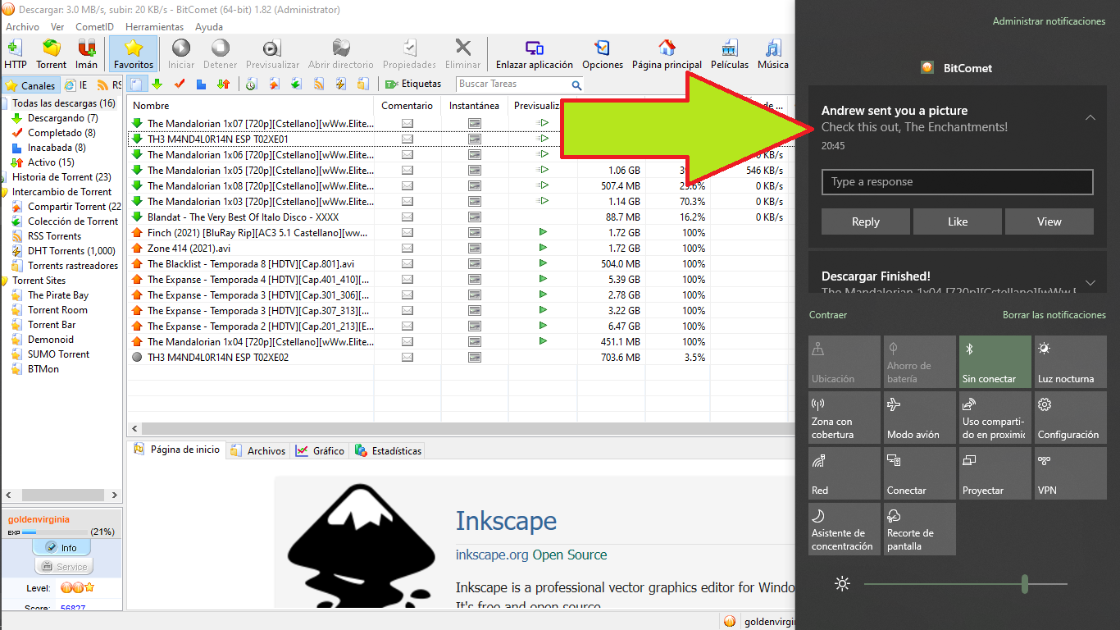1120x630 pixels.
Task: Turn on Modo avión tile
Action: [919, 418]
